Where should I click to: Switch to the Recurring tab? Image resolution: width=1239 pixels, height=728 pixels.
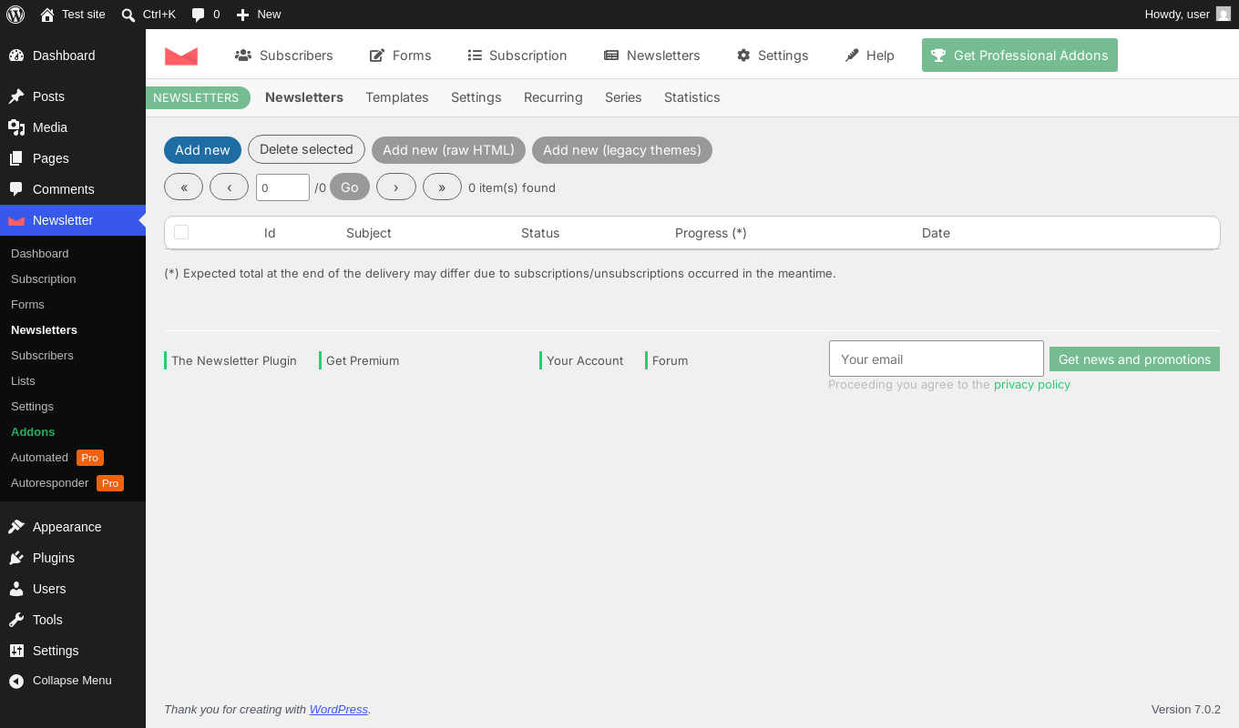[553, 97]
